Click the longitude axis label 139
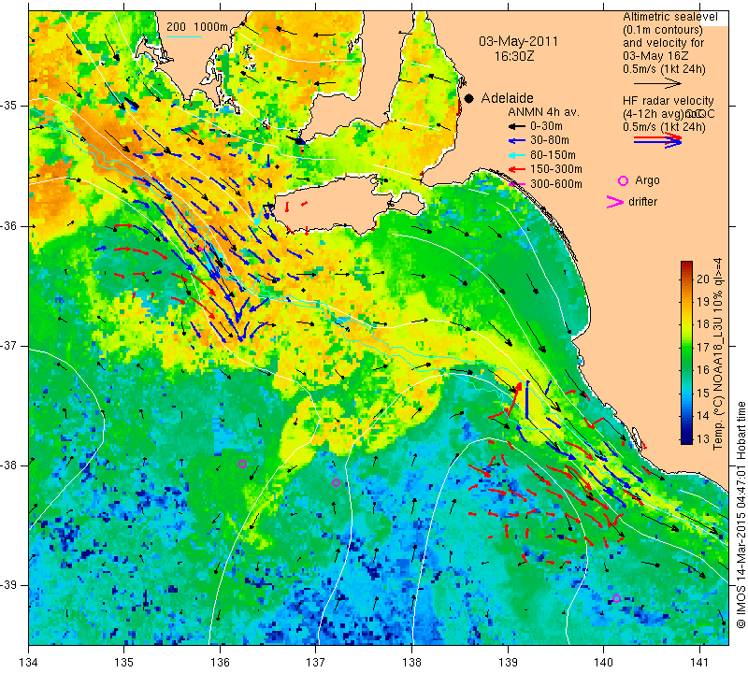The height and width of the screenshot is (673, 748). pyautogui.click(x=508, y=663)
